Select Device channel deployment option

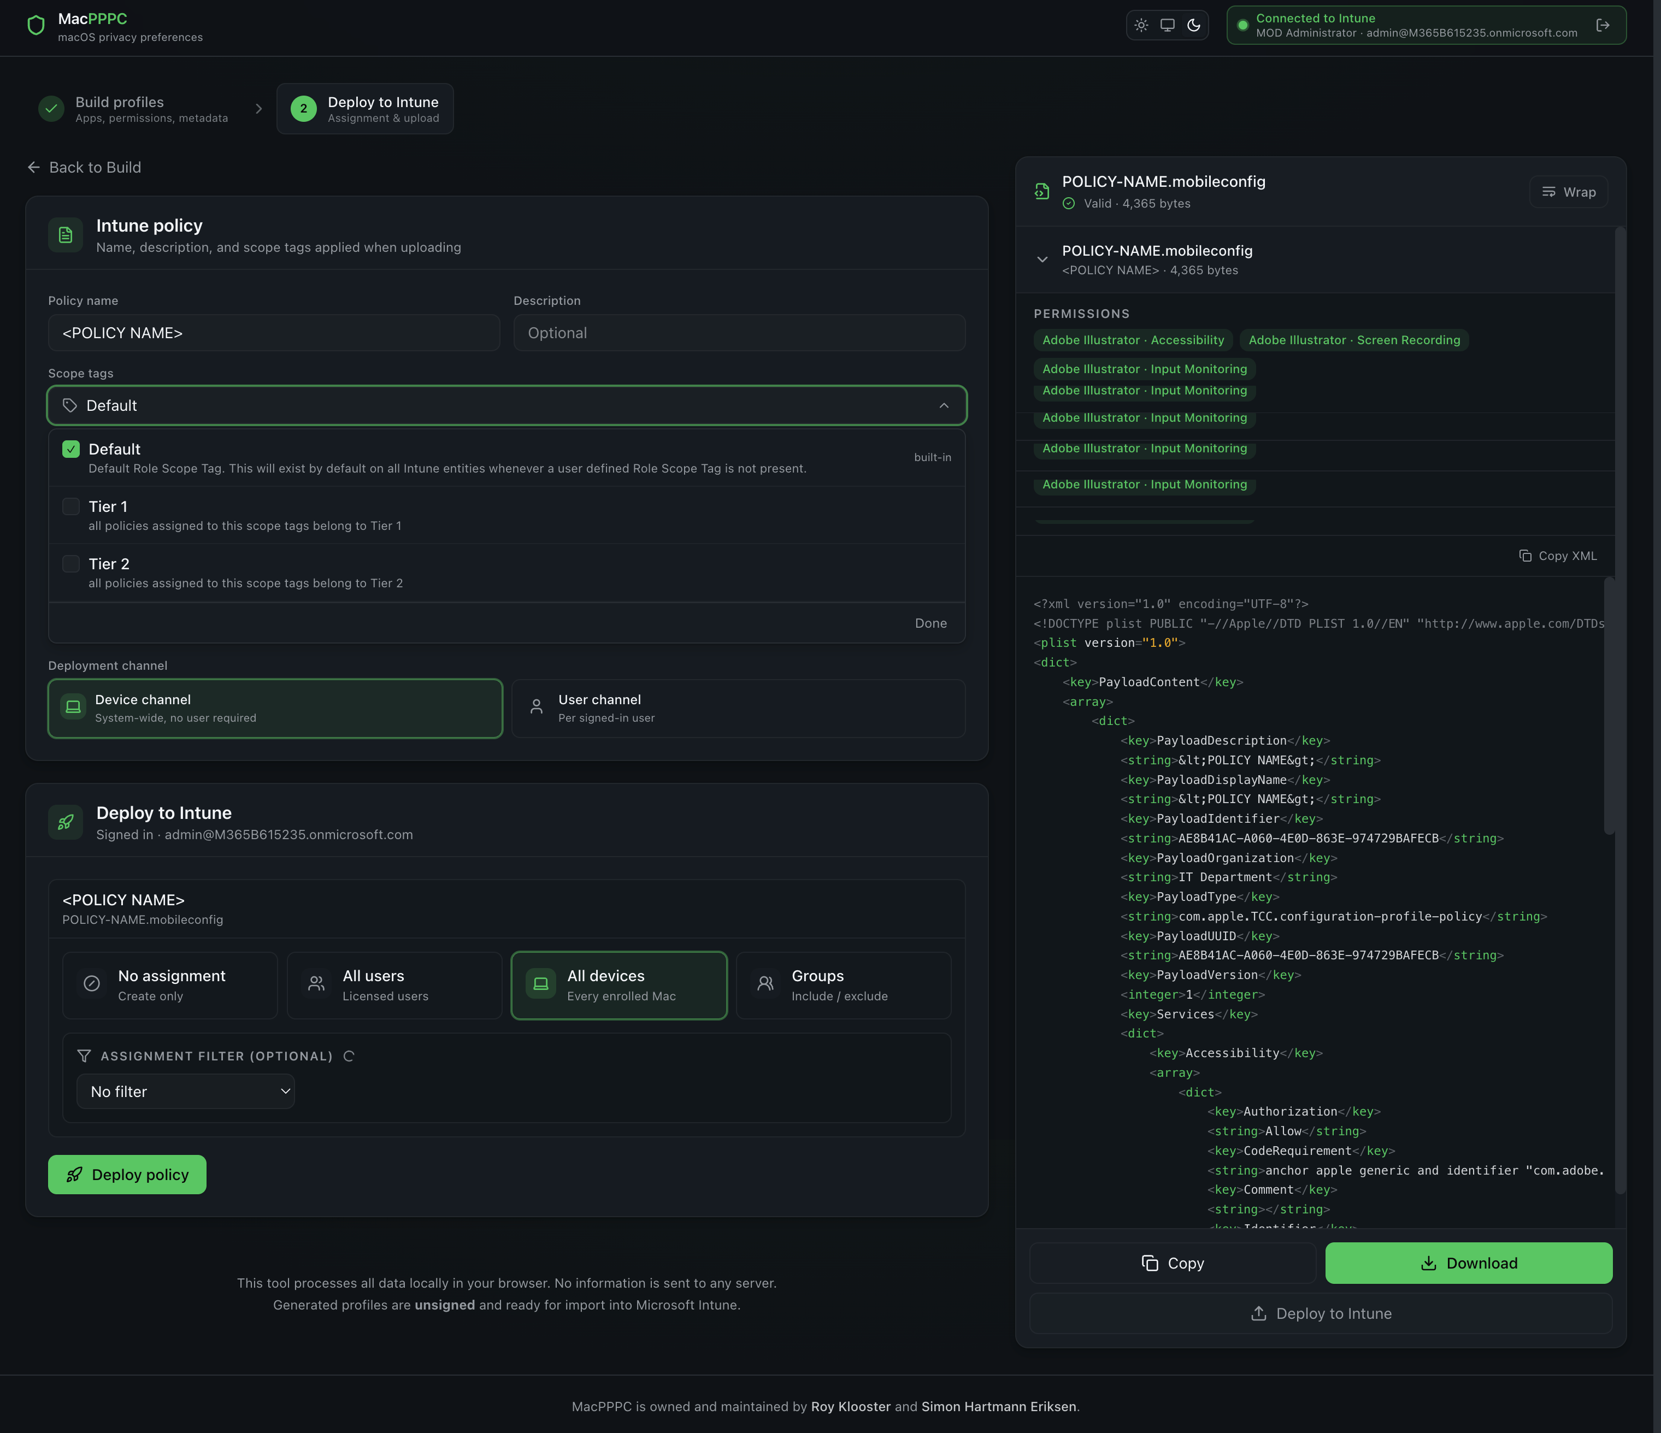(275, 709)
